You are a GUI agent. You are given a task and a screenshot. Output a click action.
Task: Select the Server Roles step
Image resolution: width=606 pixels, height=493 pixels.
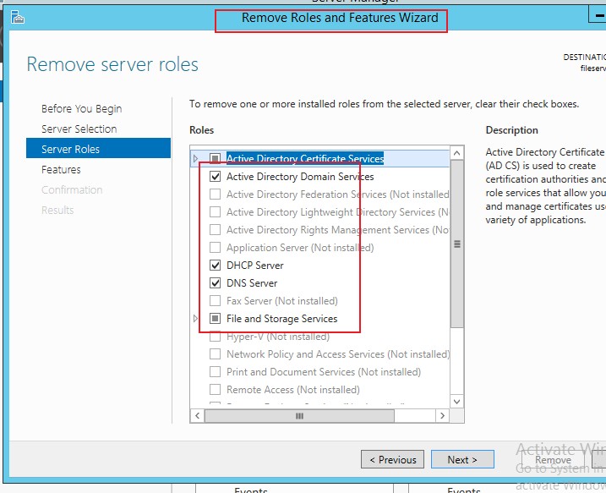[98, 149]
